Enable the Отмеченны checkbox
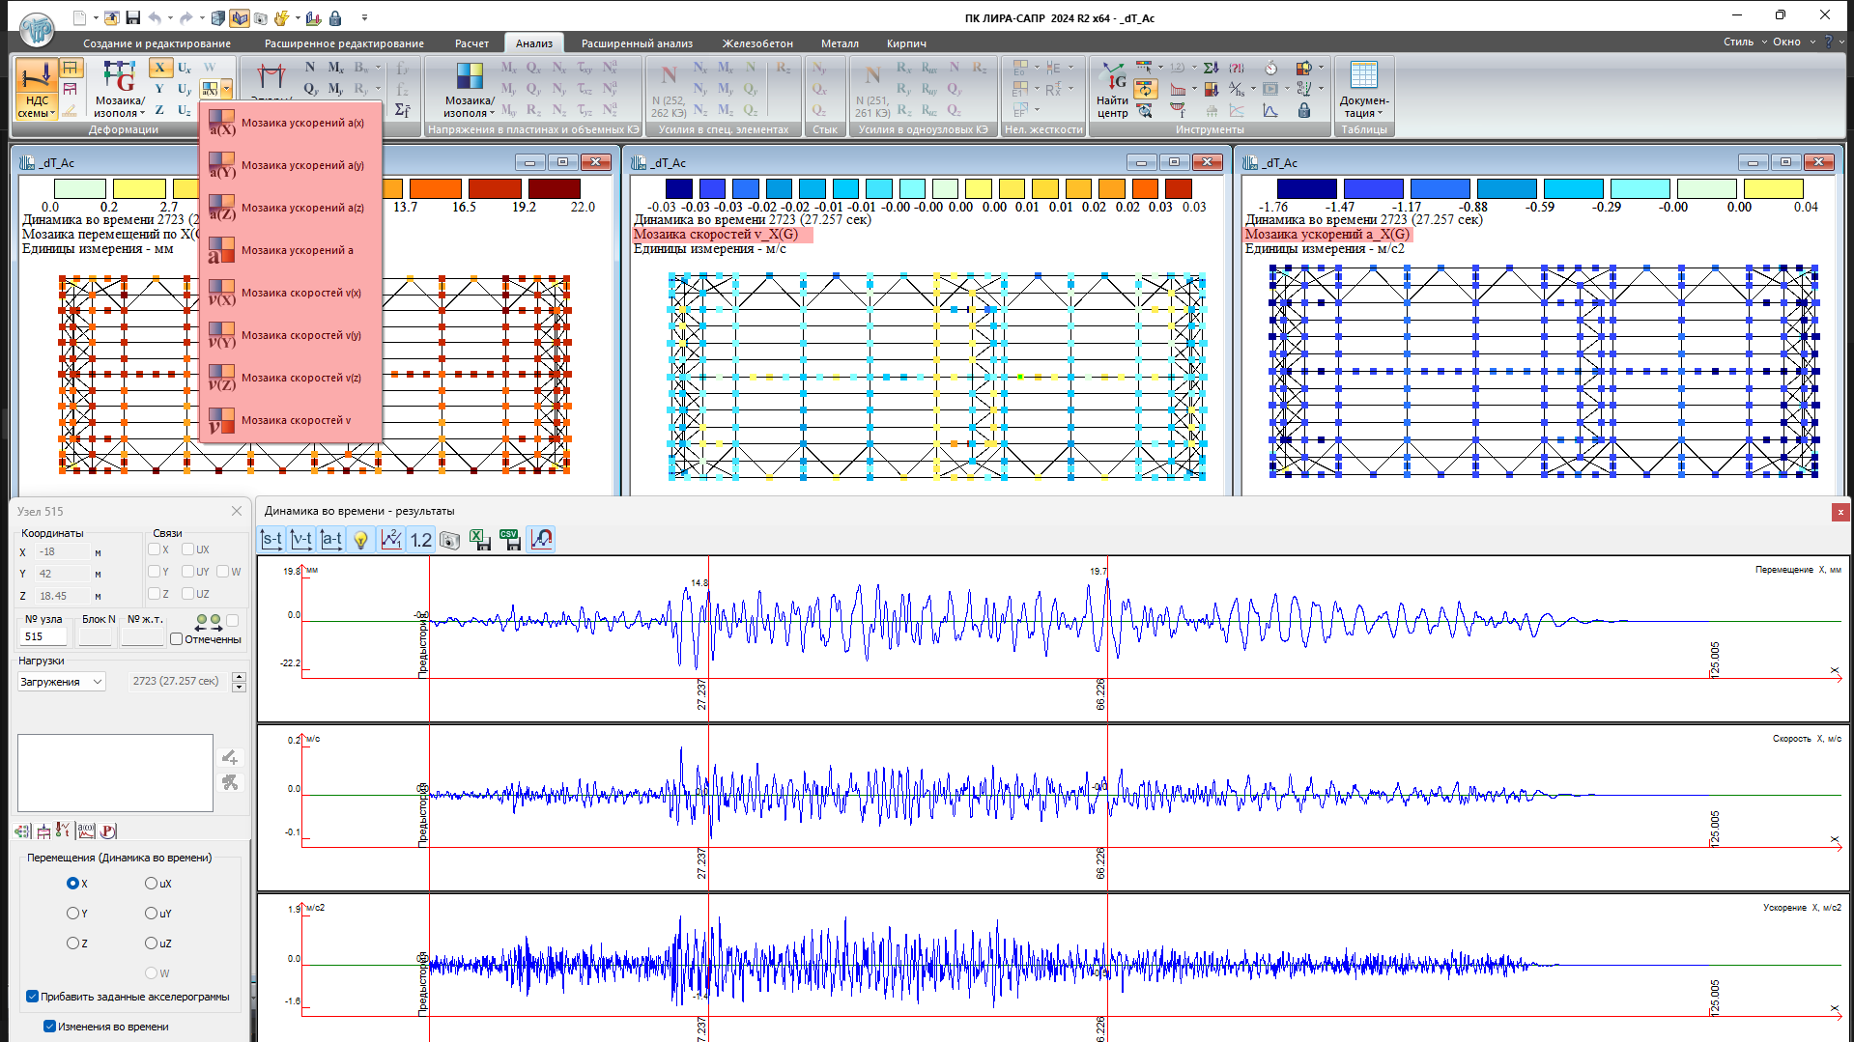 pos(177,639)
